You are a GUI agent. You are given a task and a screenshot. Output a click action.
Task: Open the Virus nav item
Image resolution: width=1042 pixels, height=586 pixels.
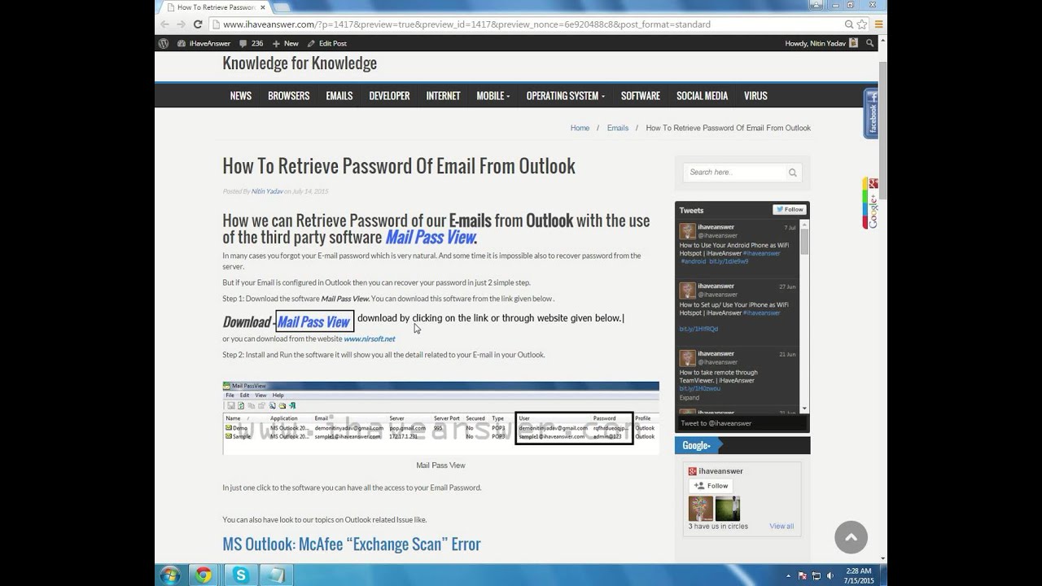755,96
